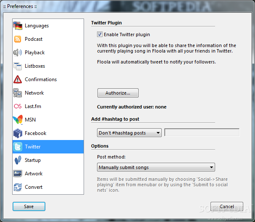Image resolution: width=255 pixels, height=222 pixels.
Task: Select the MSN category
Action: [48, 120]
